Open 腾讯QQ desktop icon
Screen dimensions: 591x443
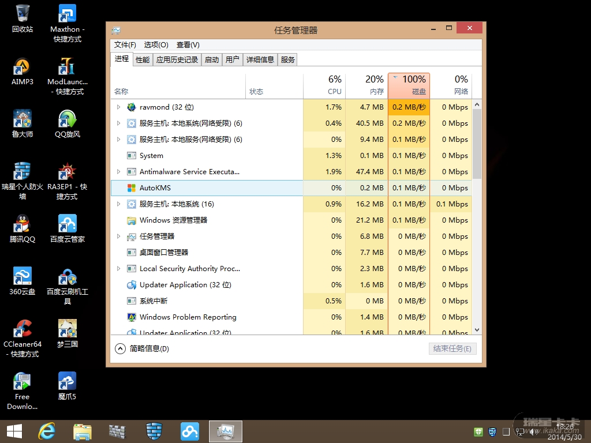(x=23, y=228)
